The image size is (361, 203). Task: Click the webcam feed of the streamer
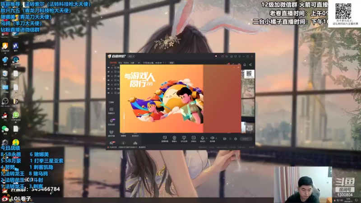click(303, 185)
